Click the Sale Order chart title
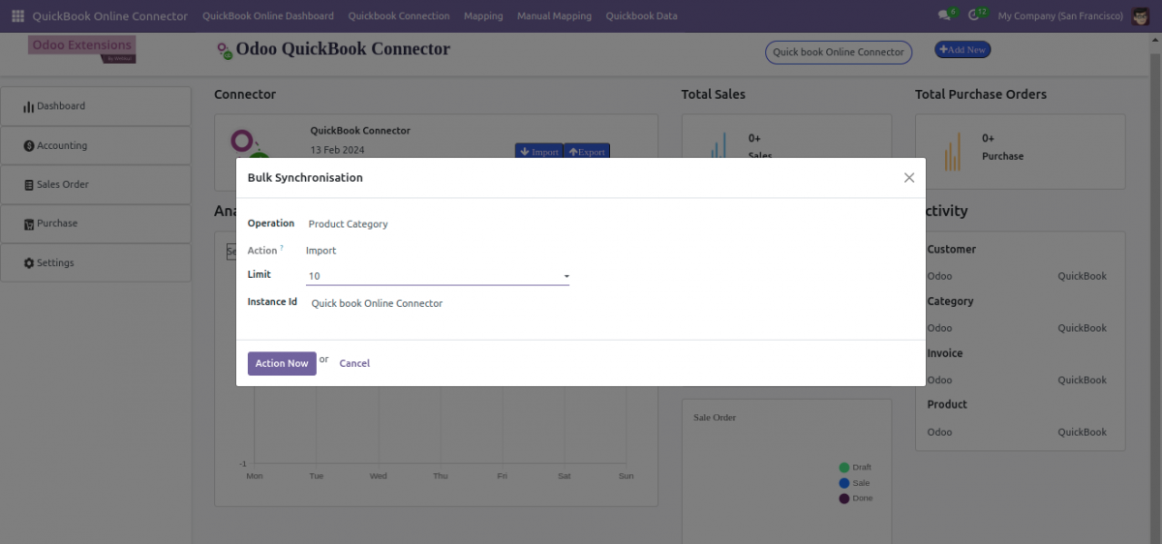Image resolution: width=1162 pixels, height=544 pixels. click(x=715, y=417)
